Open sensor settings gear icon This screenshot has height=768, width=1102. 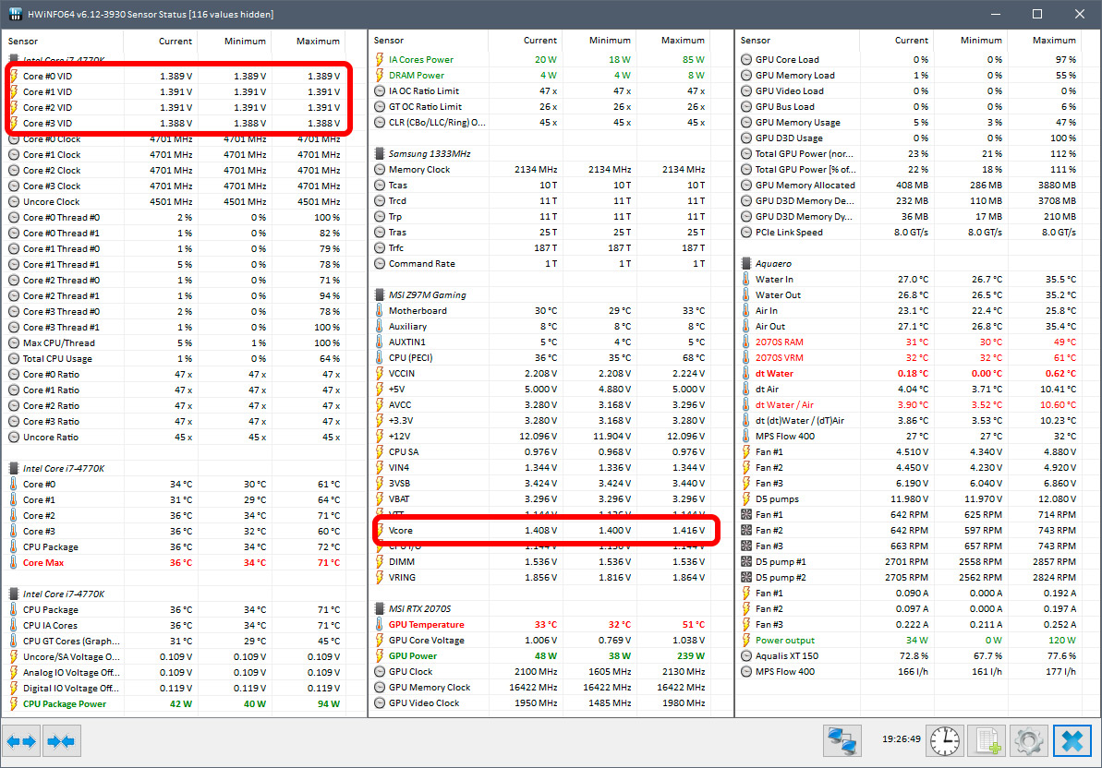tap(1029, 740)
